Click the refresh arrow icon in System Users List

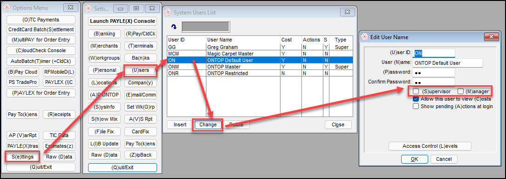pos(174,27)
